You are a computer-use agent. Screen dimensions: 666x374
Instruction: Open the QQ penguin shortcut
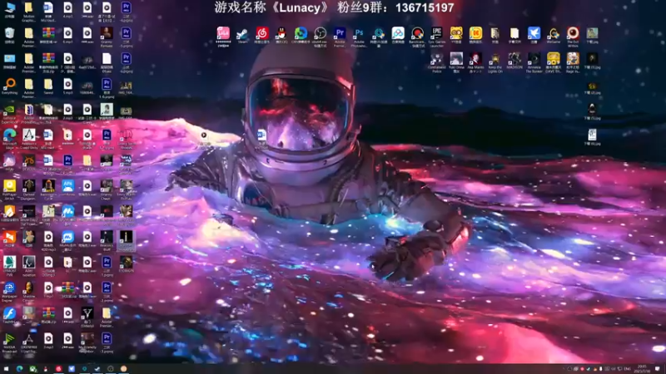(281, 36)
